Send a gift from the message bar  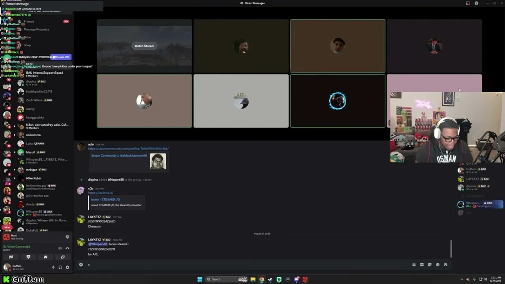click(414, 265)
